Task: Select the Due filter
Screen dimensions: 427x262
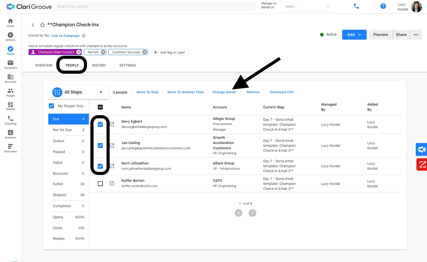Action: 68,119
